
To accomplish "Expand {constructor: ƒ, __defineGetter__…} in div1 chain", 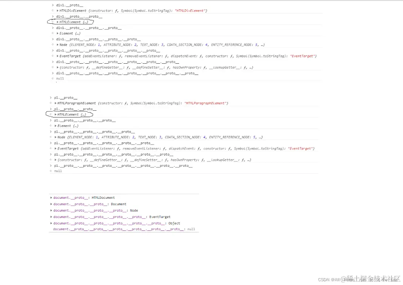I will coord(58,67).
